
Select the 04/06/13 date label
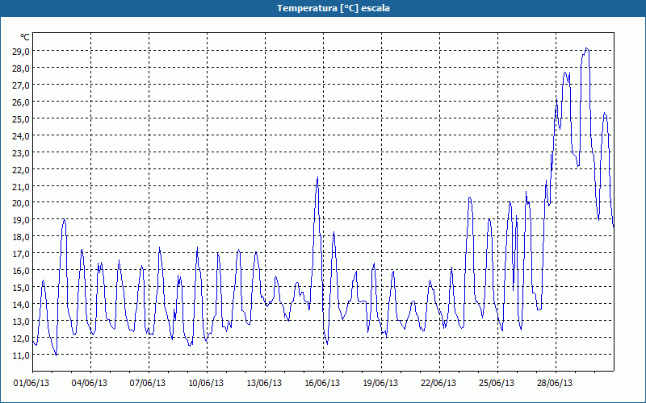90,384
